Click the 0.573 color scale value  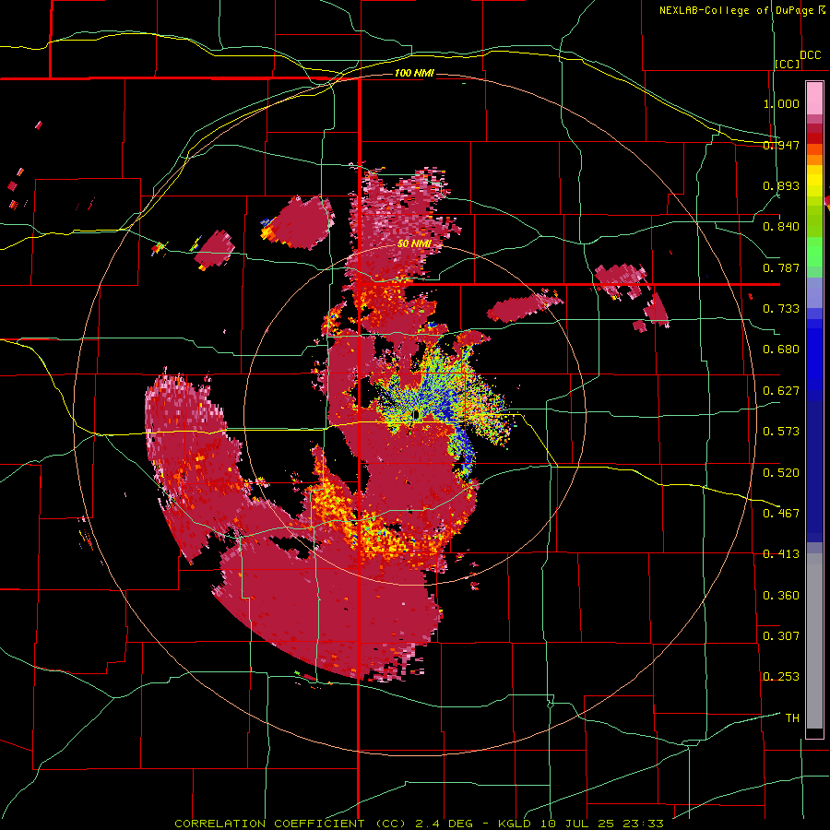tap(781, 432)
